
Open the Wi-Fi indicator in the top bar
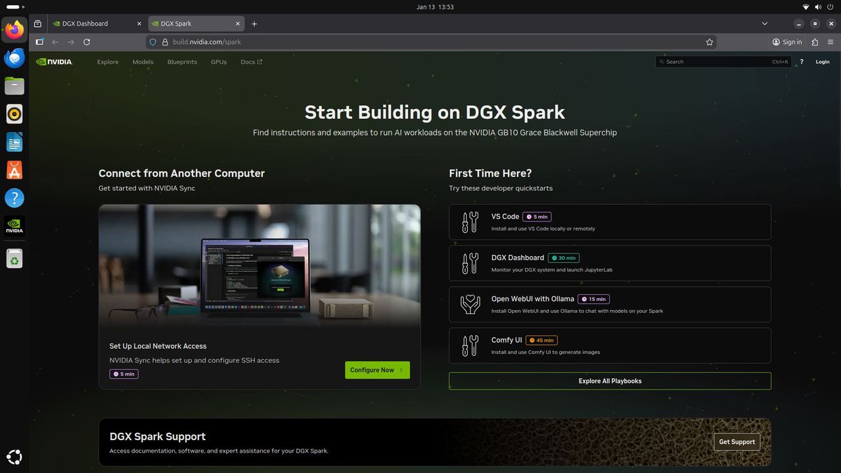coord(806,7)
